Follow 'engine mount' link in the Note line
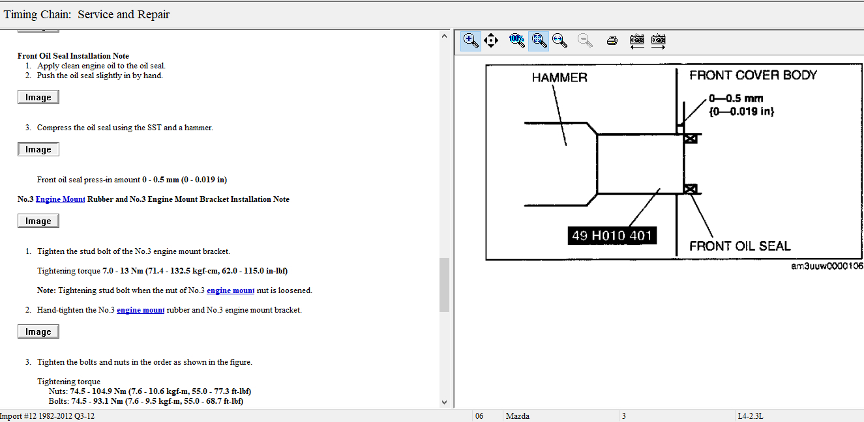The image size is (864, 422). (x=230, y=290)
